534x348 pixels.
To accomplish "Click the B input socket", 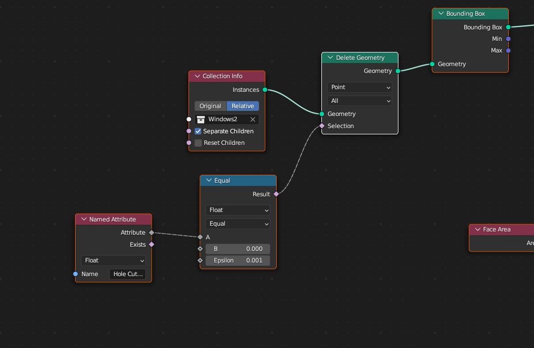I will [200, 249].
